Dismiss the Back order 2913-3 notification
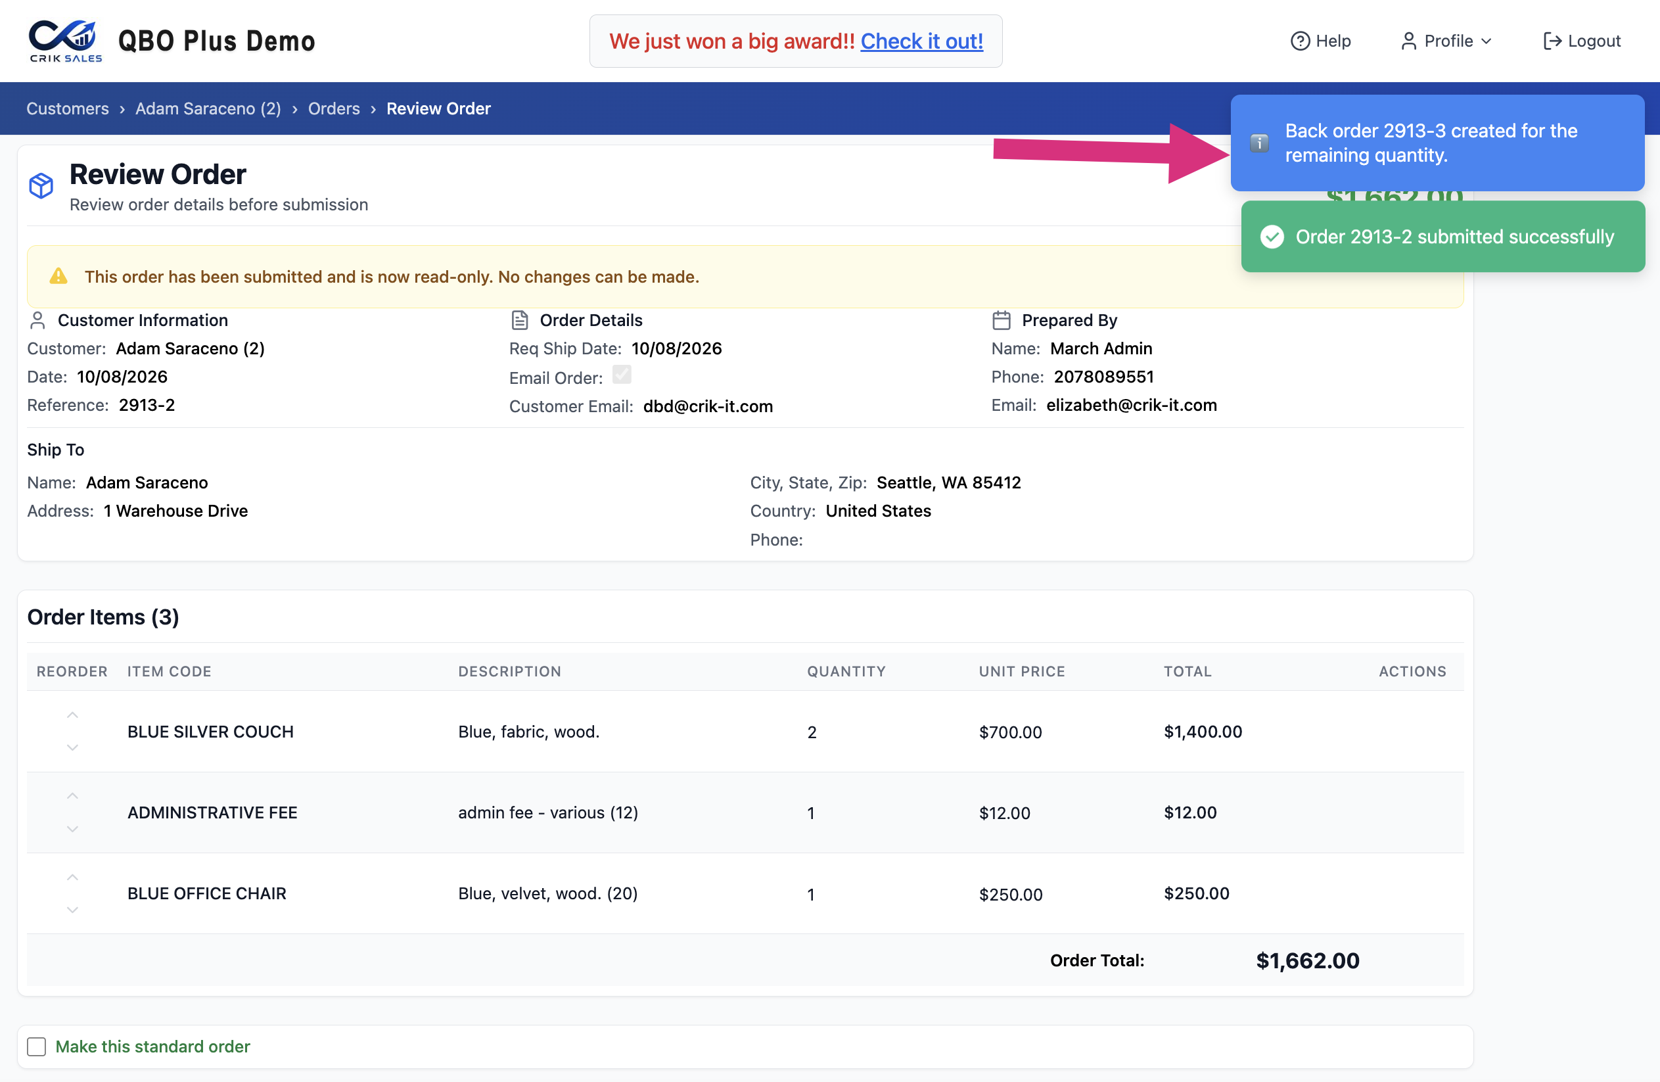The height and width of the screenshot is (1082, 1660). pos(1437,143)
